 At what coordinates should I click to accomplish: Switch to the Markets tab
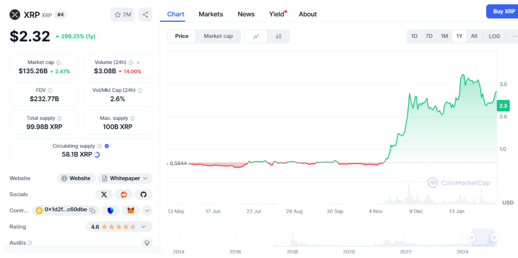pos(210,14)
